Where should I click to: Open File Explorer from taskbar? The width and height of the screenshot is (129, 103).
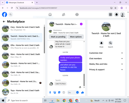58,100
